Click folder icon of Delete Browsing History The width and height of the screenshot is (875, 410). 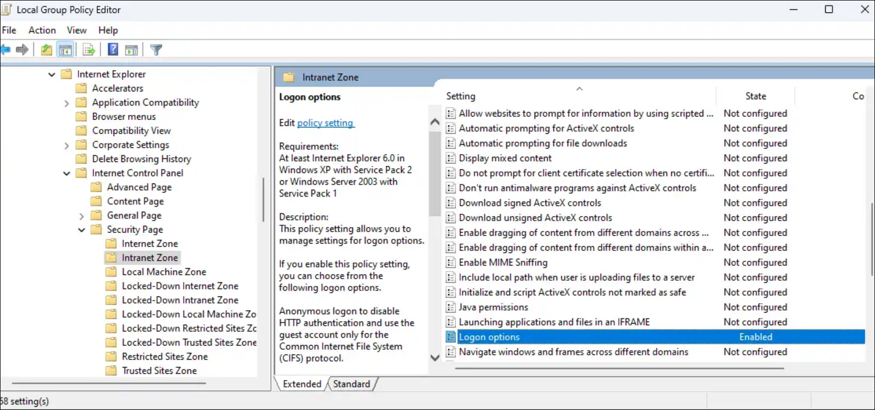coord(81,159)
